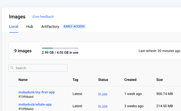
Task: Open the Artifactory tab
Action: 50,27
